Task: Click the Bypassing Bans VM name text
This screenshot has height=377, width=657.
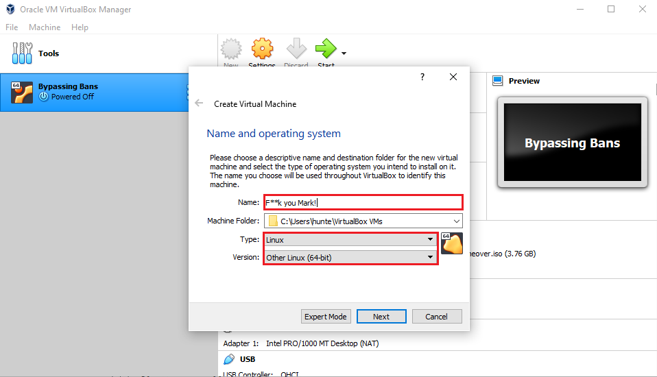Action: pyautogui.click(x=68, y=86)
